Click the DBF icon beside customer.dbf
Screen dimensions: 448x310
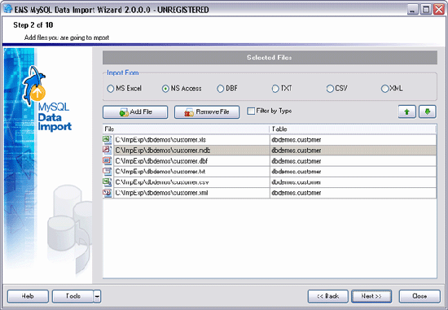coord(108,161)
